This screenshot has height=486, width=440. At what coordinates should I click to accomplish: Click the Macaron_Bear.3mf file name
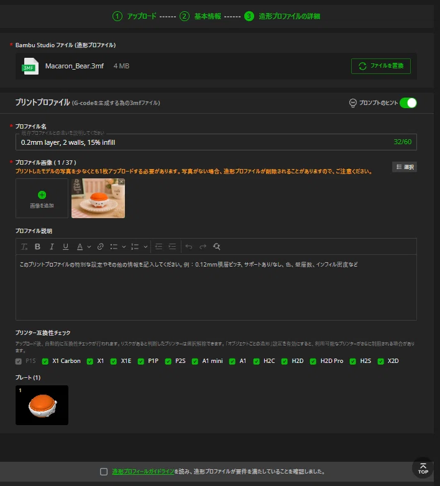75,66
